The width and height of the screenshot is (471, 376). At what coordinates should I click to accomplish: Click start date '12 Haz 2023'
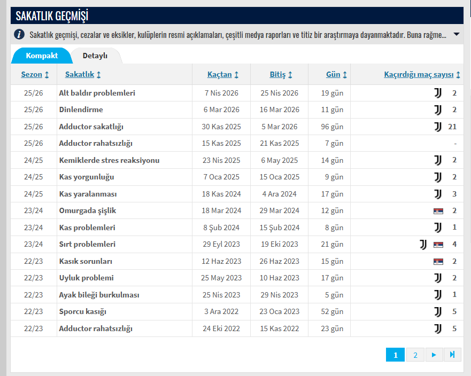(221, 261)
